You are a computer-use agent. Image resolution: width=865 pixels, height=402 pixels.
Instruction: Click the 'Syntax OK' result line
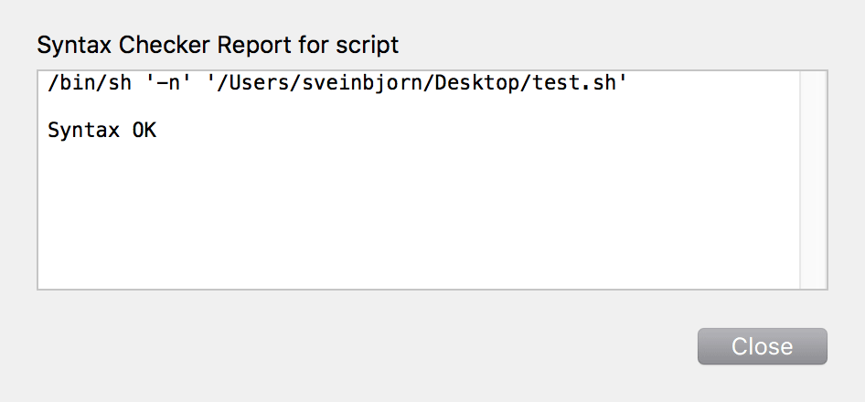(101, 131)
